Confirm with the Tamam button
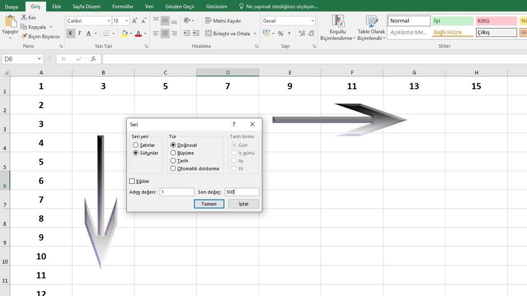Viewport: 527px width, 296px height. [x=209, y=204]
